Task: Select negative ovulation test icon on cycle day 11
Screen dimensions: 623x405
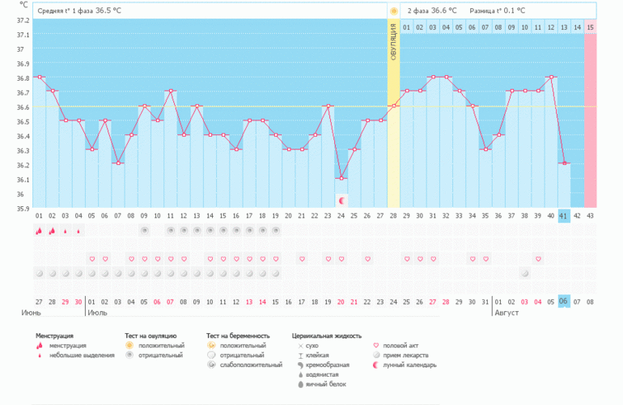Action: [x=171, y=230]
